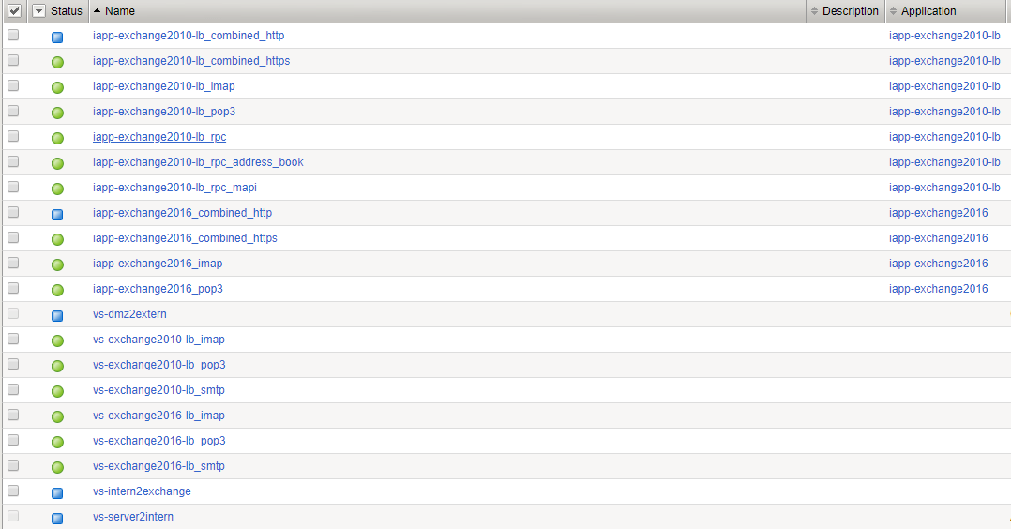
Task: Open vs-exchange2016-lb_imap virtual server
Action: (x=158, y=416)
